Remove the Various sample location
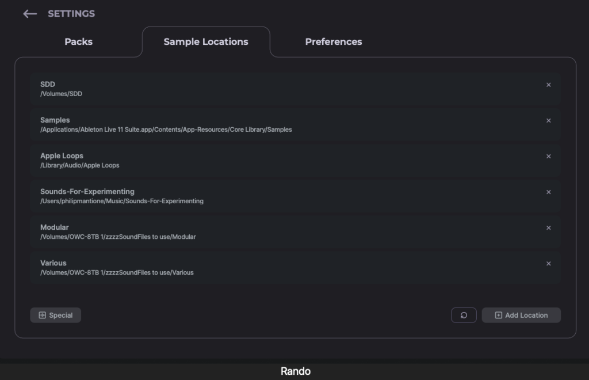 (x=548, y=263)
